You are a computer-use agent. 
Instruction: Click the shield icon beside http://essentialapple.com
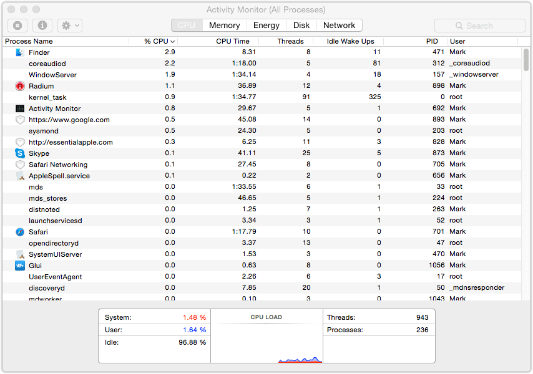pos(20,142)
